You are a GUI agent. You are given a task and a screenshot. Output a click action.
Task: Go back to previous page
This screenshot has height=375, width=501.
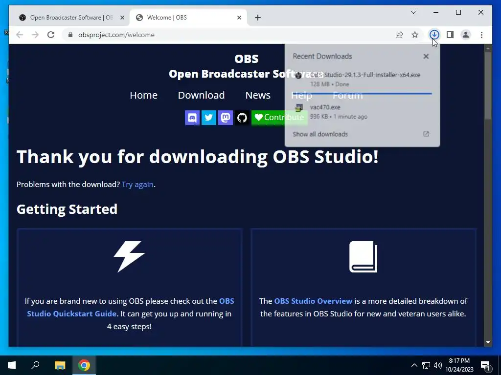point(20,35)
